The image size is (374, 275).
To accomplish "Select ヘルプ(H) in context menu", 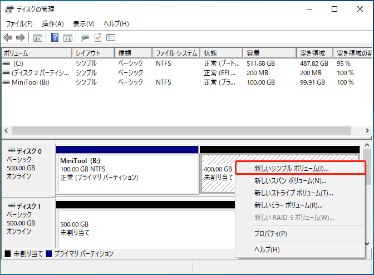I will pyautogui.click(x=301, y=250).
